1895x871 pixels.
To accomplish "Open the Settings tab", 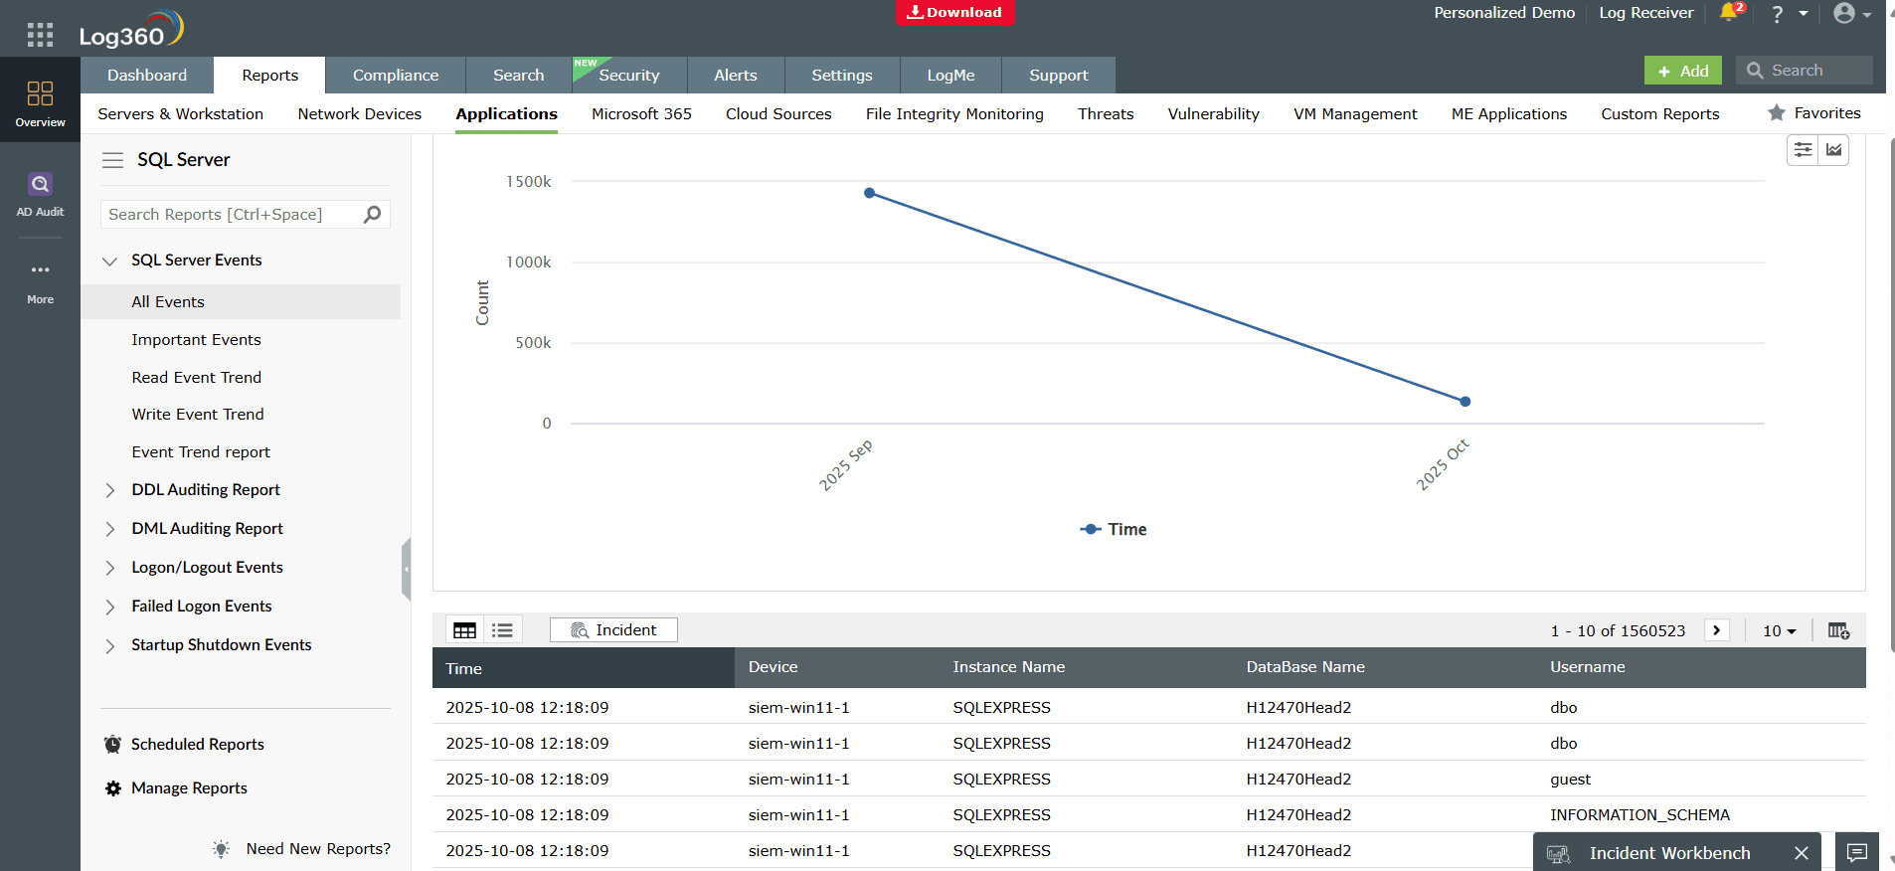I will pos(842,75).
